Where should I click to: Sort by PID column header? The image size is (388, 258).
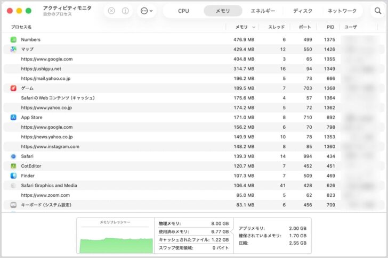pos(330,27)
